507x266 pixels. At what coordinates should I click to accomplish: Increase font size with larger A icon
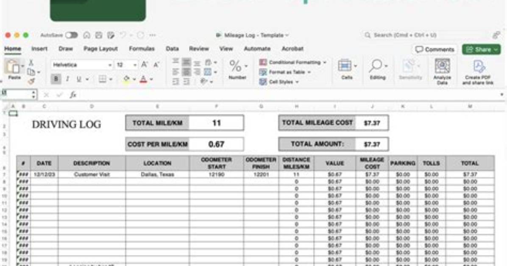144,65
